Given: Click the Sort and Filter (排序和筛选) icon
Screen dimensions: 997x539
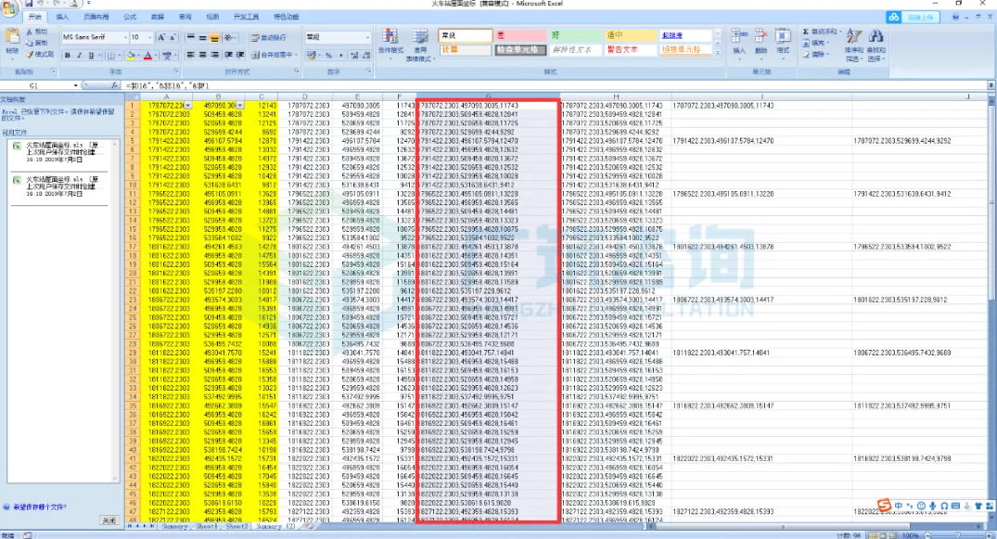Looking at the screenshot, I should (x=854, y=36).
